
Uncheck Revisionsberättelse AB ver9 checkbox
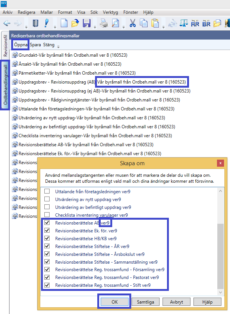tap(47, 223)
